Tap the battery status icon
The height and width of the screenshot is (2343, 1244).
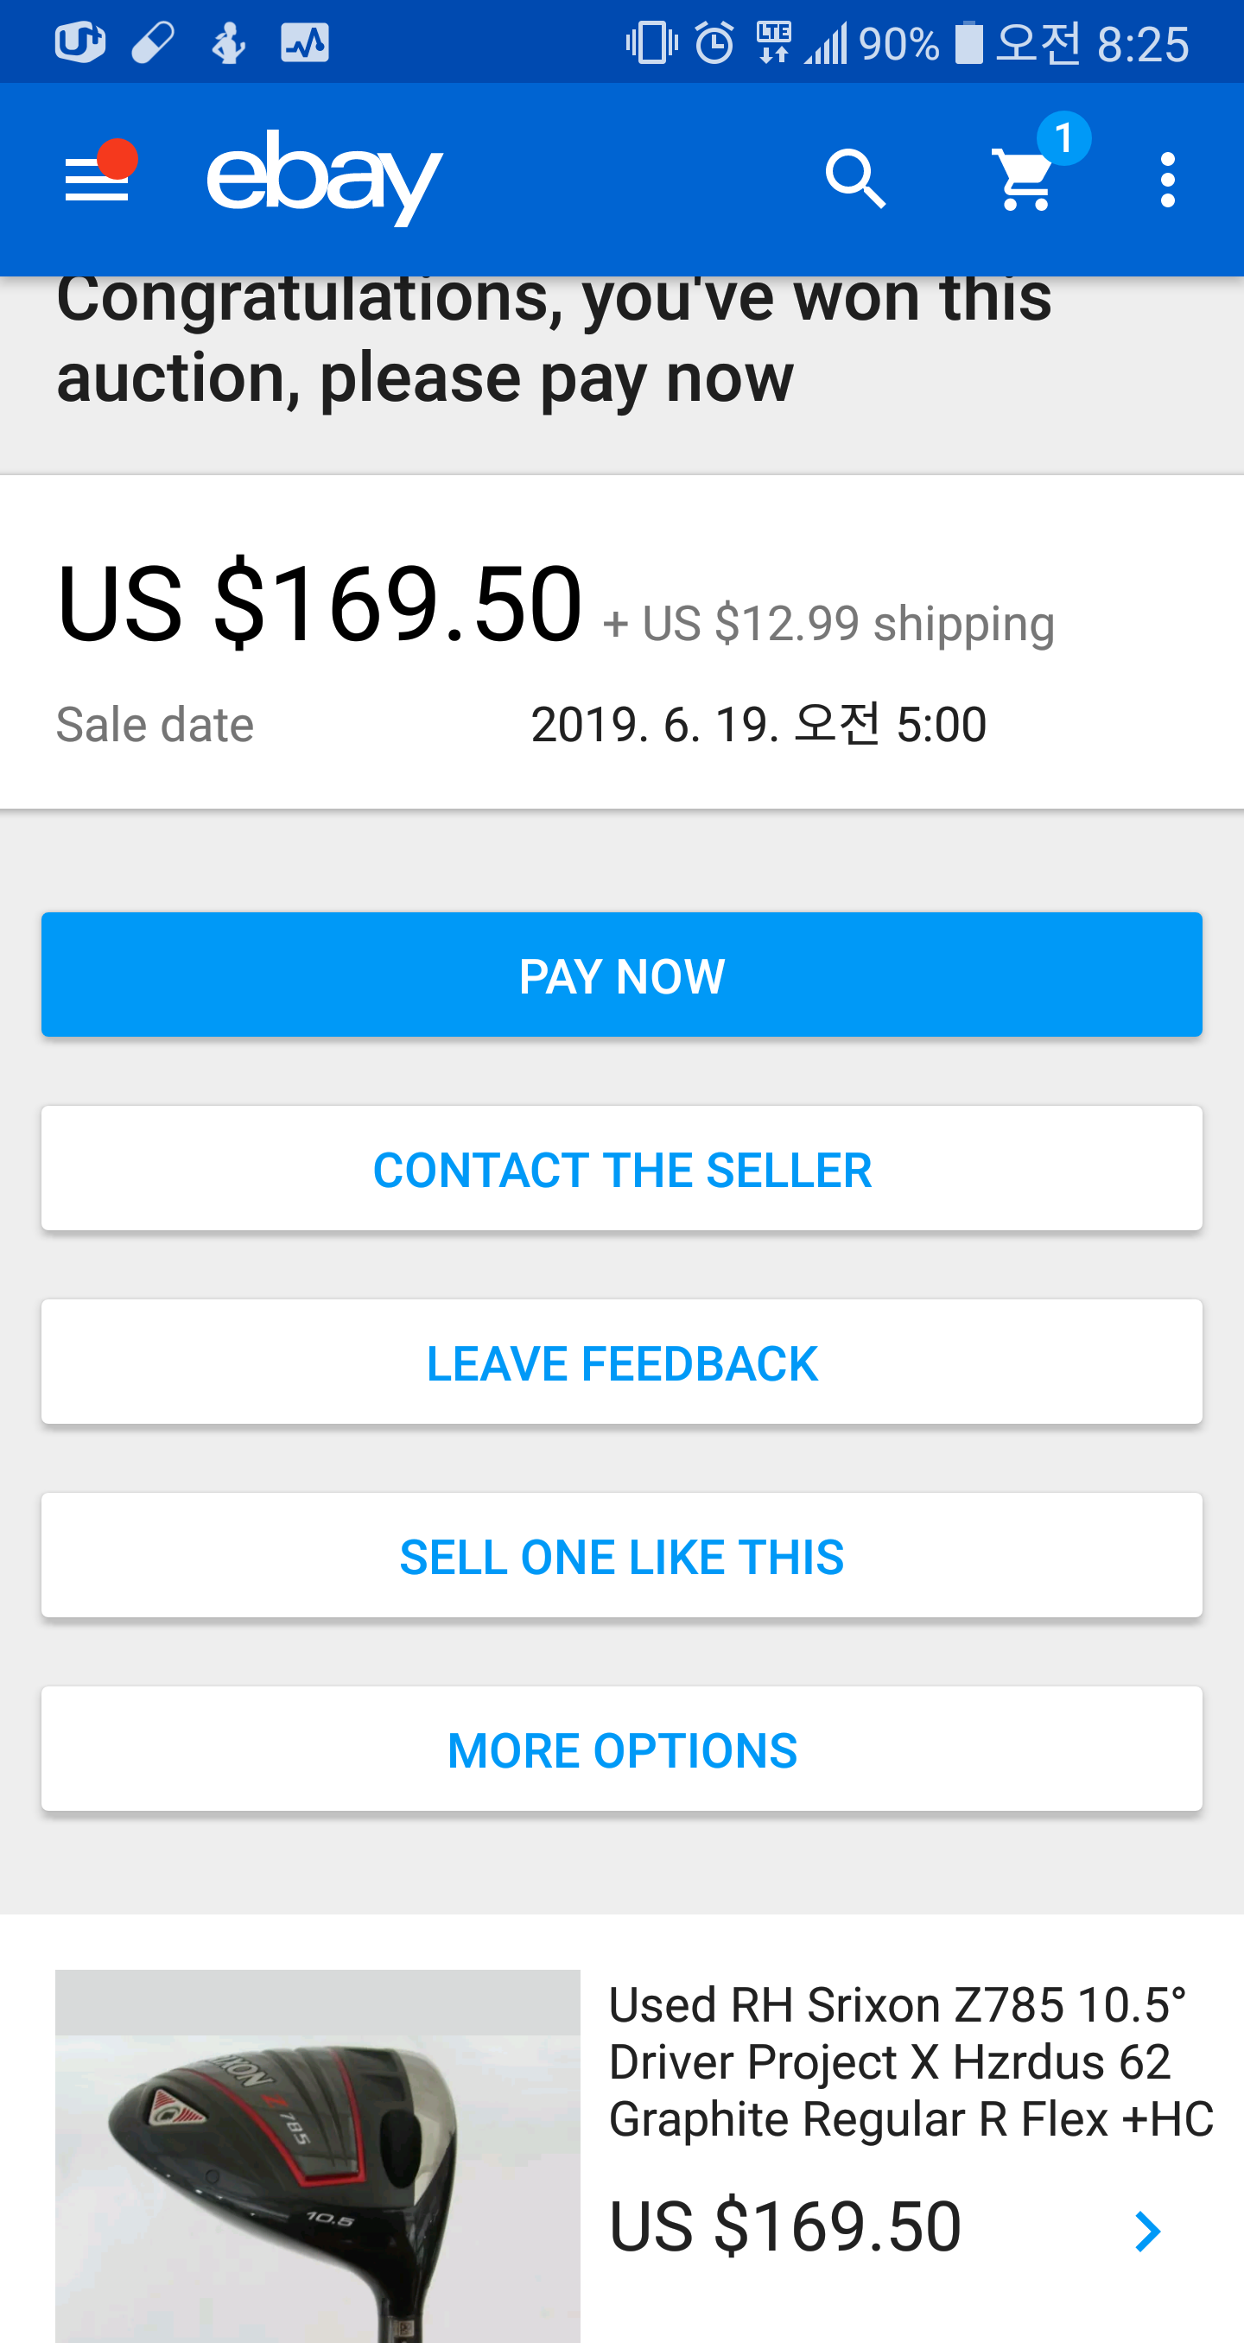[968, 44]
